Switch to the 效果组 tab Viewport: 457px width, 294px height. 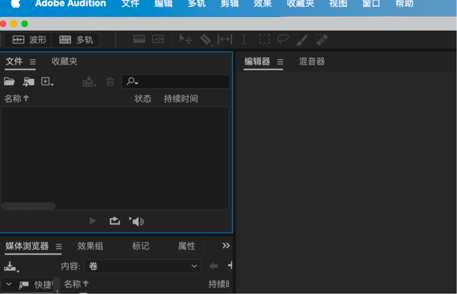tap(90, 246)
